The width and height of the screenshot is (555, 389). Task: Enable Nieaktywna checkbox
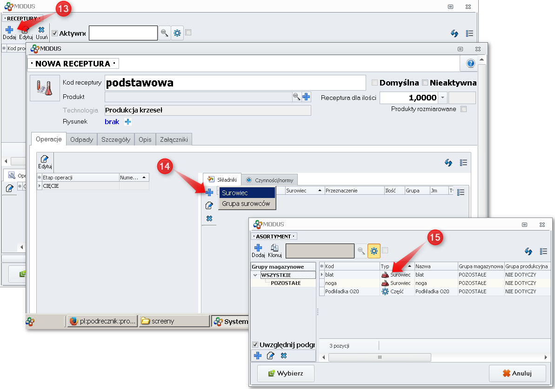pos(425,83)
